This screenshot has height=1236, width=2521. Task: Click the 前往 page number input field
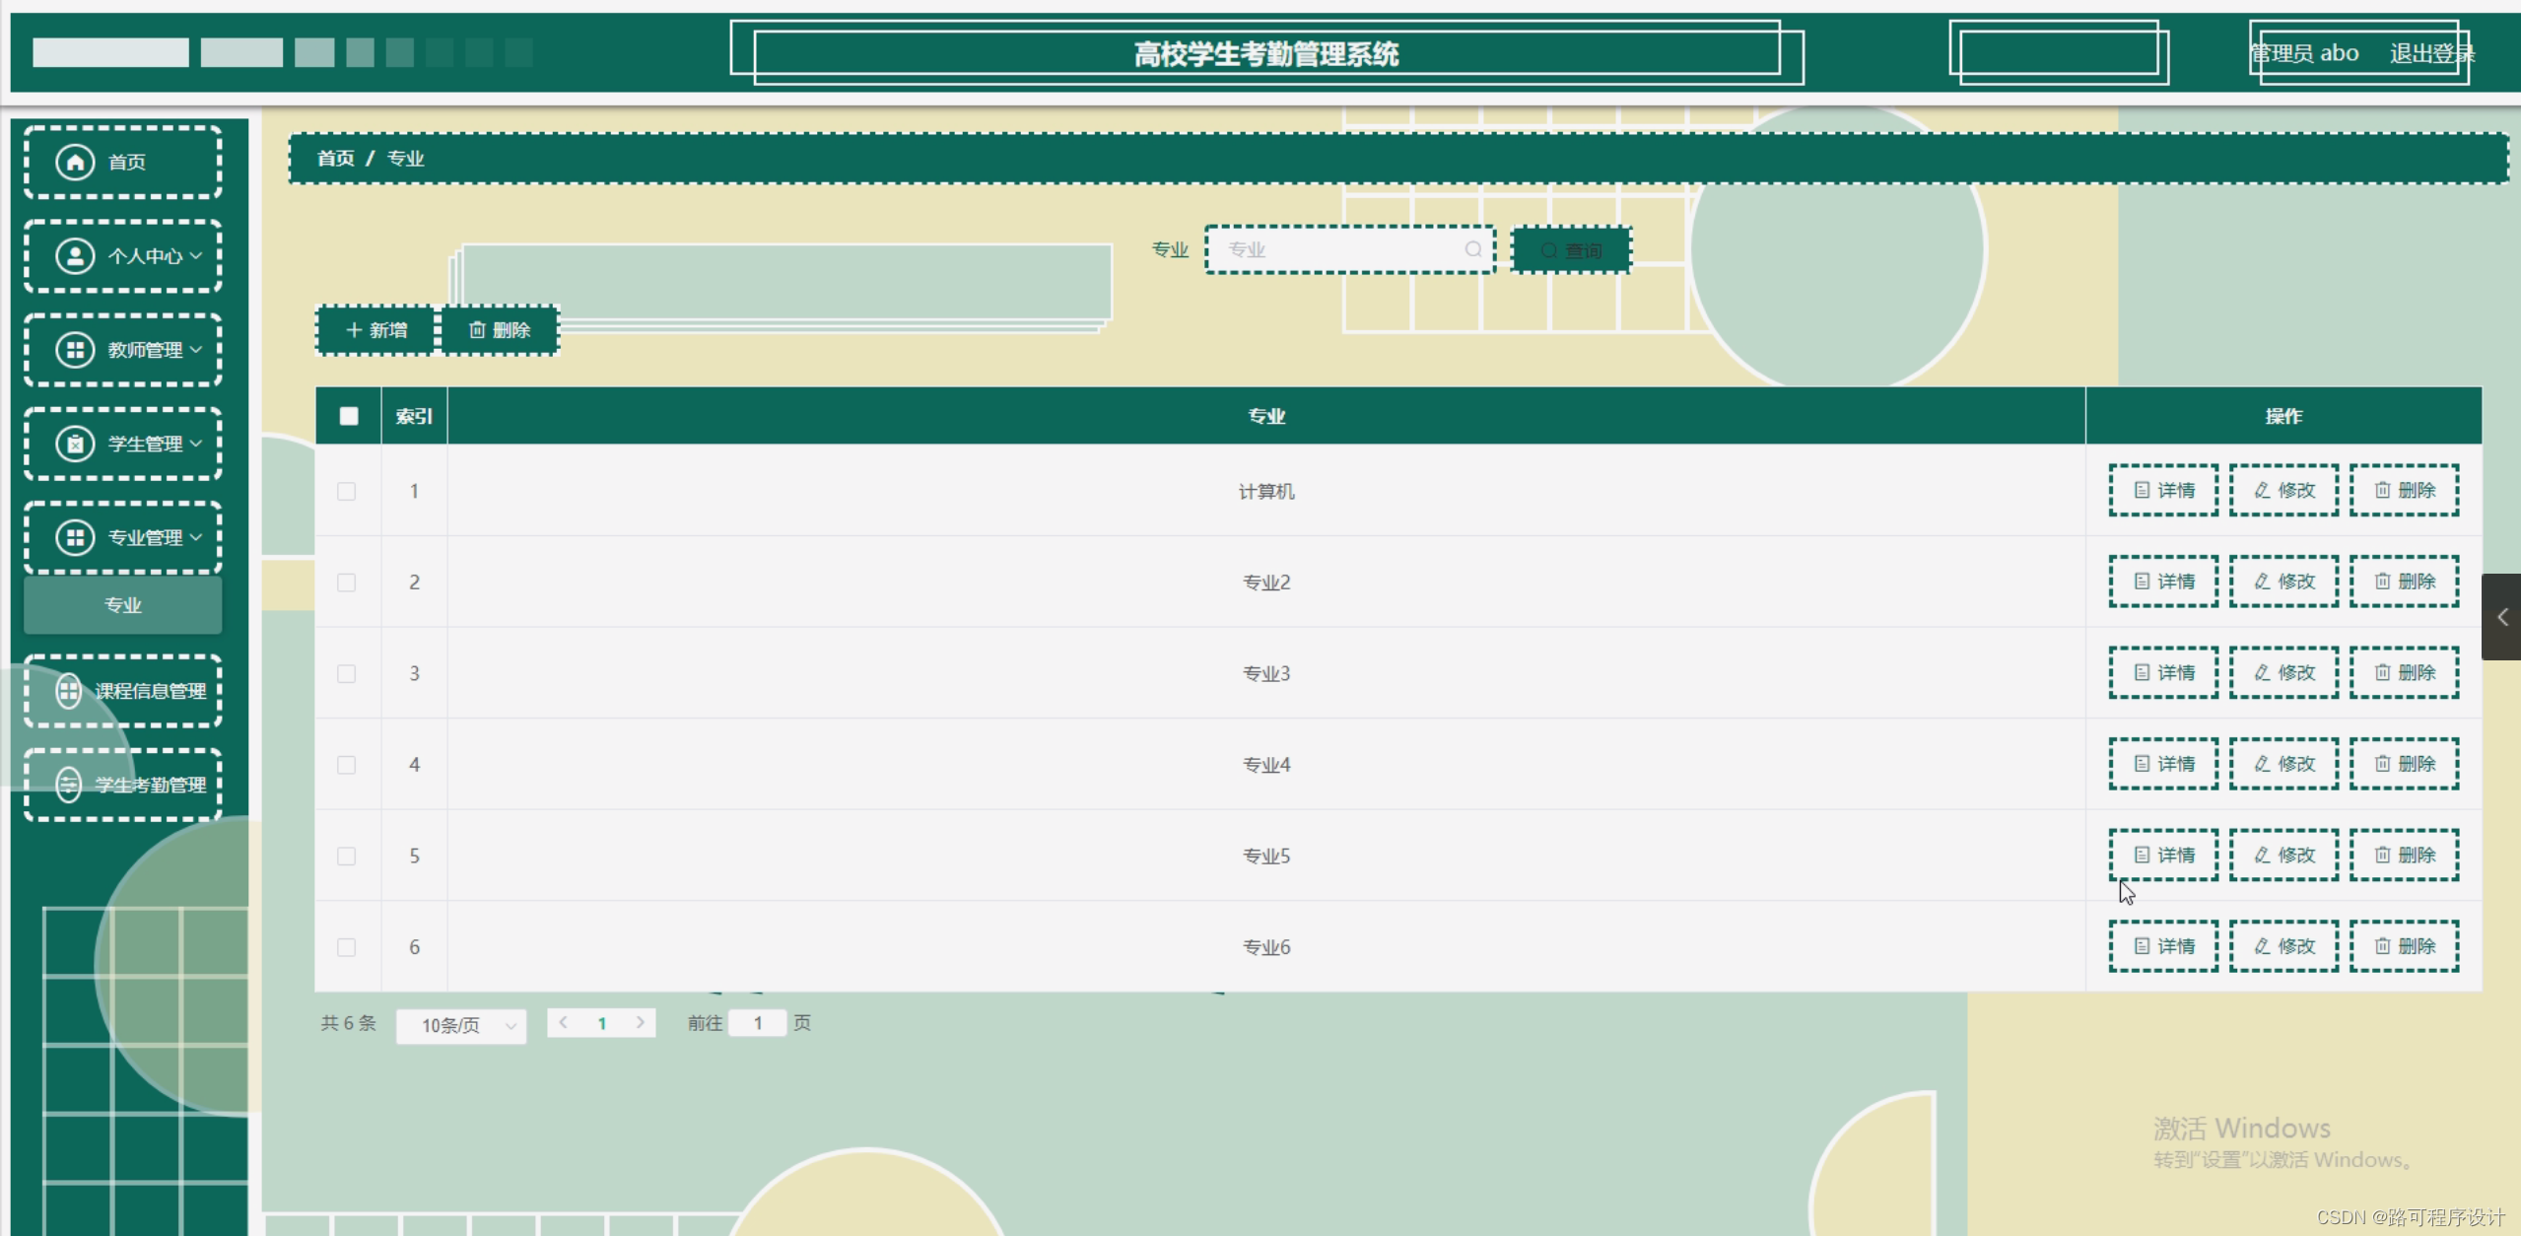[x=757, y=1023]
